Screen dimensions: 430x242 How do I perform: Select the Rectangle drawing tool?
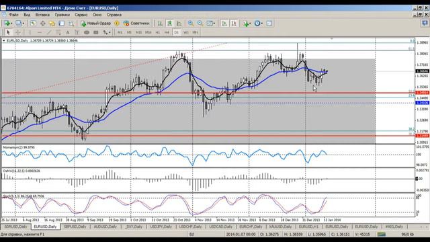(95, 32)
